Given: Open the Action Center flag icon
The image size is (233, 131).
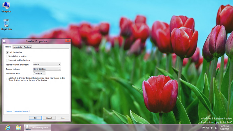Looking at the screenshot, I should click(203, 128).
